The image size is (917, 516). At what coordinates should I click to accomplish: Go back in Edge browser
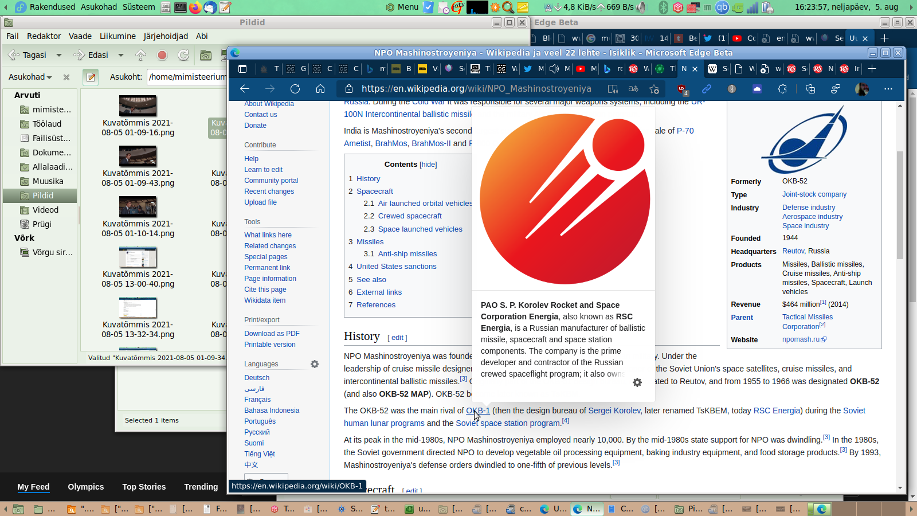pos(245,89)
